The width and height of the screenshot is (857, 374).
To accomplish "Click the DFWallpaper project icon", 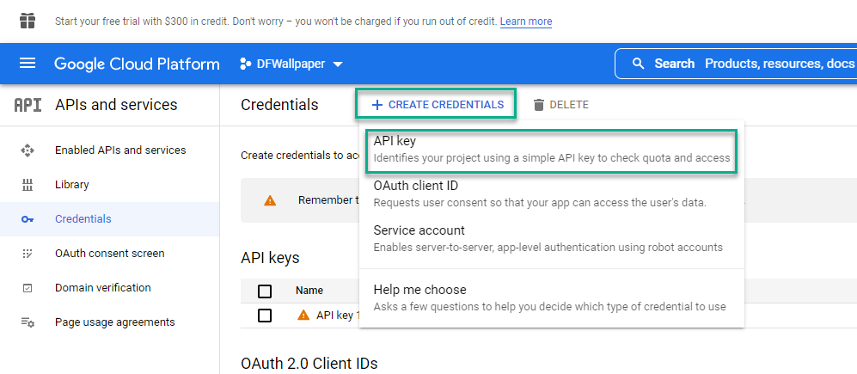I will coord(245,64).
